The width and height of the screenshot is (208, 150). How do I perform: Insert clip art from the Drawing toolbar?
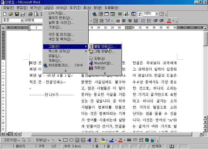pyautogui.click(x=95, y=140)
